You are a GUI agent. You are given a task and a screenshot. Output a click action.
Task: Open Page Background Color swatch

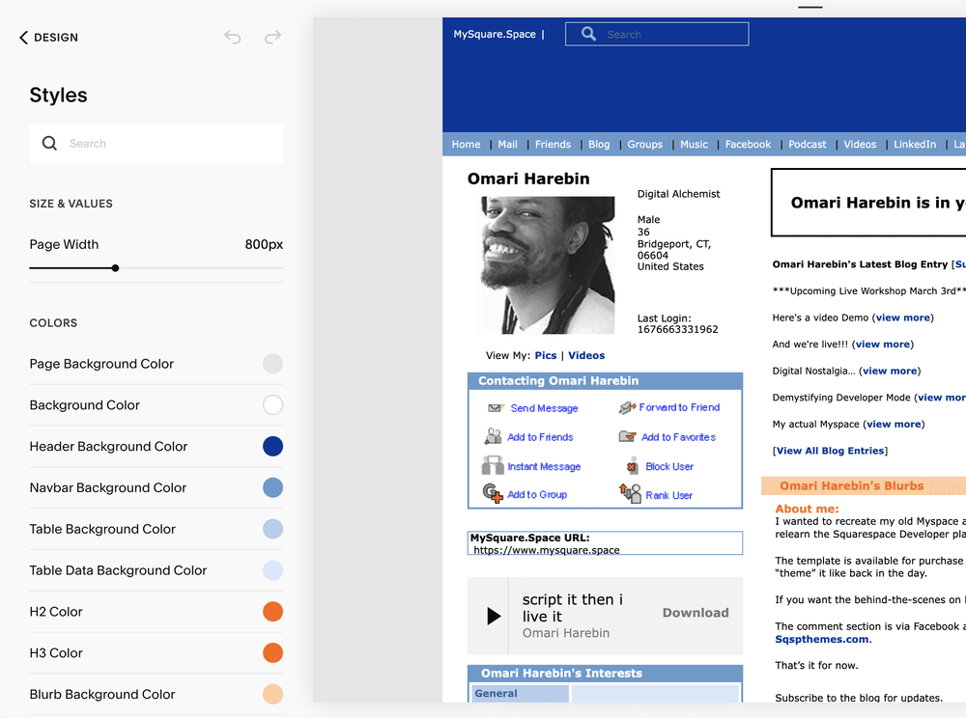coord(273,364)
